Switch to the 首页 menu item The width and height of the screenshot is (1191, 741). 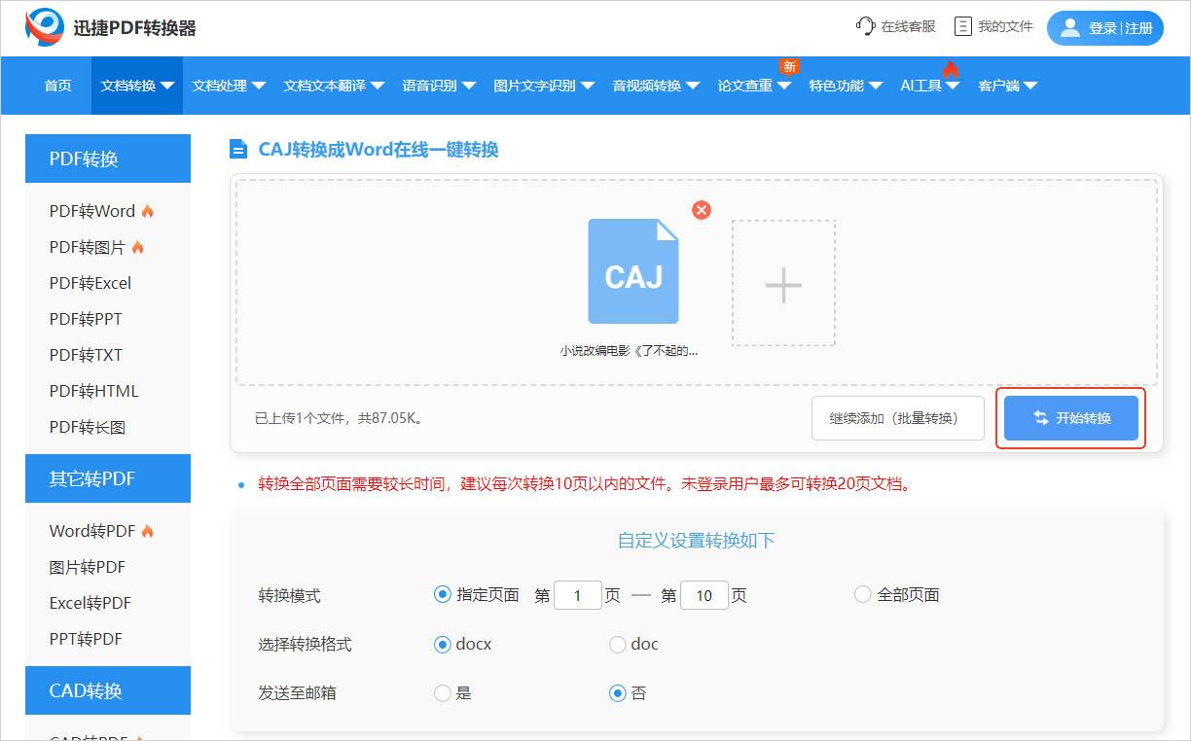pos(56,86)
